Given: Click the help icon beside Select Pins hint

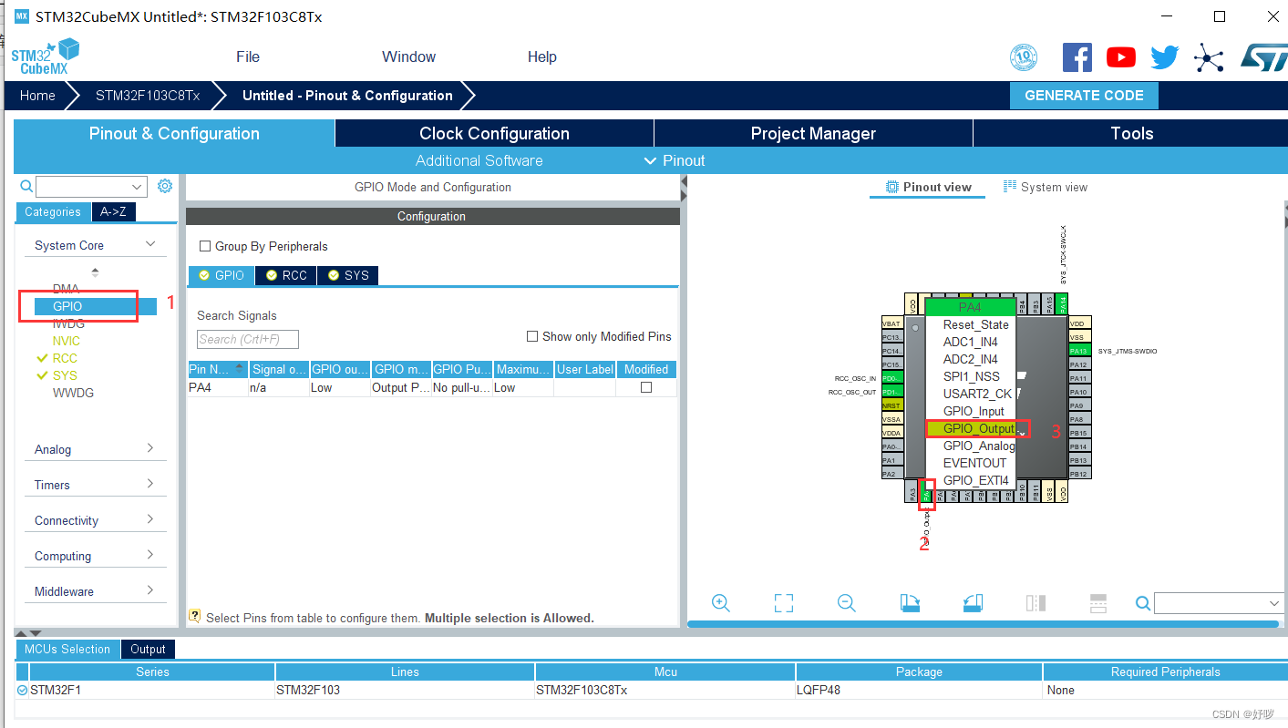Looking at the screenshot, I should pos(194,616).
